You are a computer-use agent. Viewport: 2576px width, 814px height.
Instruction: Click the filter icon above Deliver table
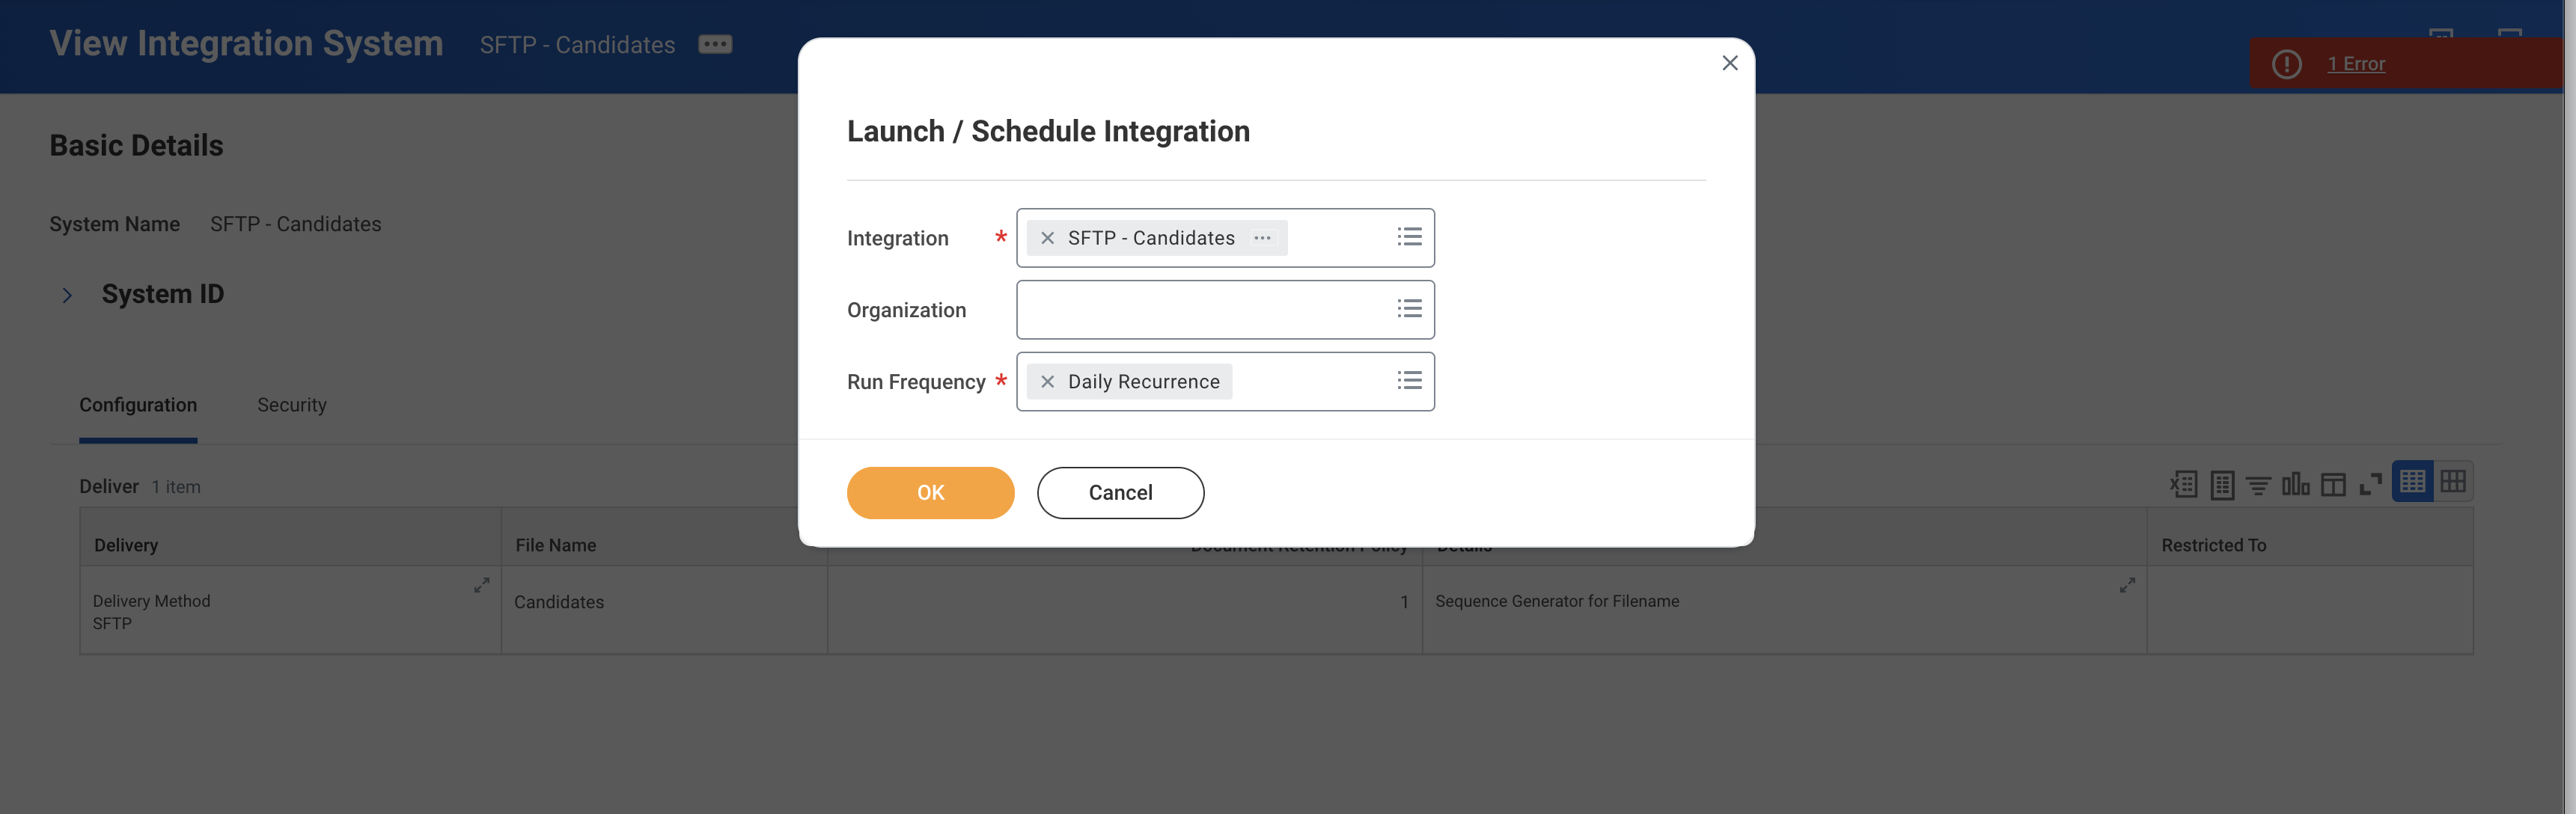pos(2258,485)
